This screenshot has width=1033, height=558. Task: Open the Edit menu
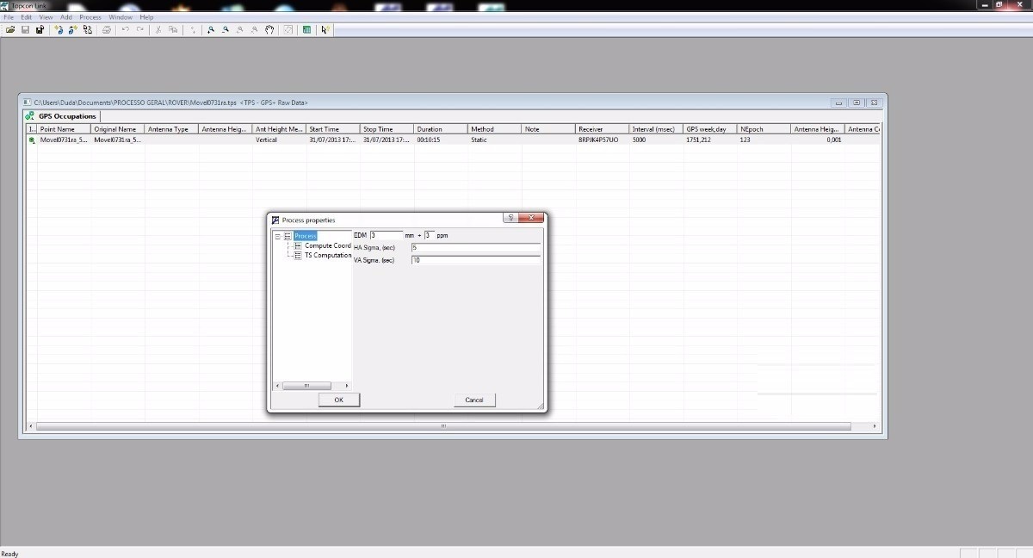(27, 17)
